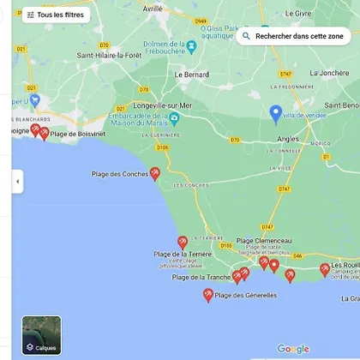Click the Embarcadère Maison du Marais camera icon
The width and height of the screenshot is (360, 360).
(x=174, y=119)
